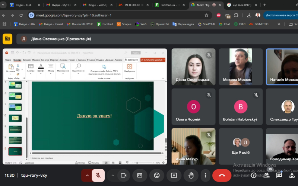Leave the call with red hang-up button
298x186 pixels.
(x=222, y=175)
